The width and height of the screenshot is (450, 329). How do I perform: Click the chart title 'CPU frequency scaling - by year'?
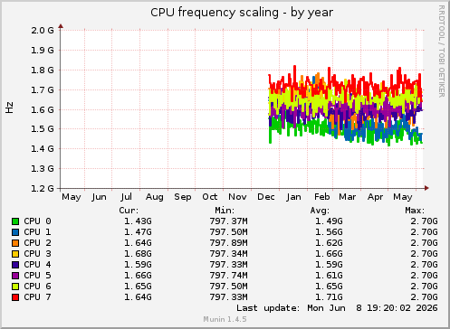(x=242, y=13)
